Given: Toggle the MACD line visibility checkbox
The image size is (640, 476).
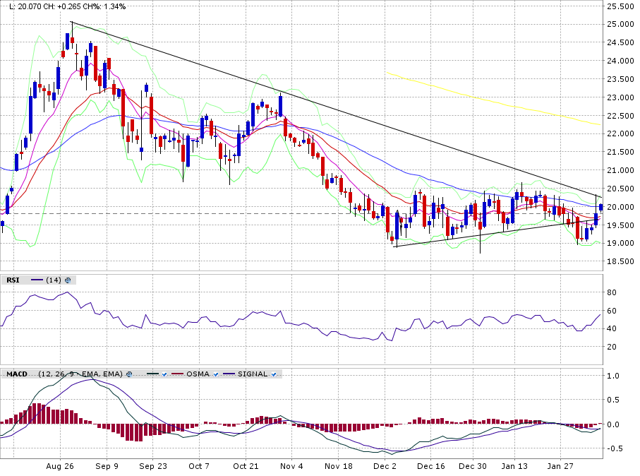Looking at the screenshot, I should point(163,374).
